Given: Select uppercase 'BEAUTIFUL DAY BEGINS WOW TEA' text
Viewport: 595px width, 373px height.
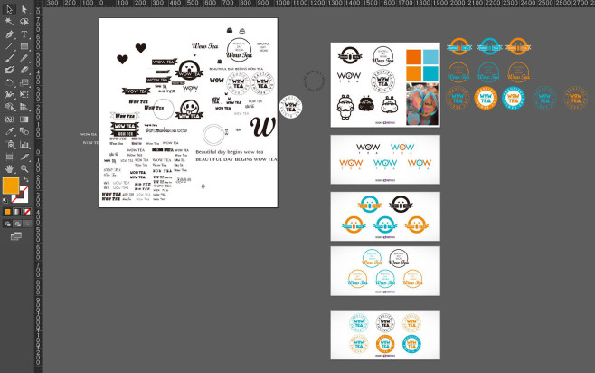Looking at the screenshot, I should 236,159.
